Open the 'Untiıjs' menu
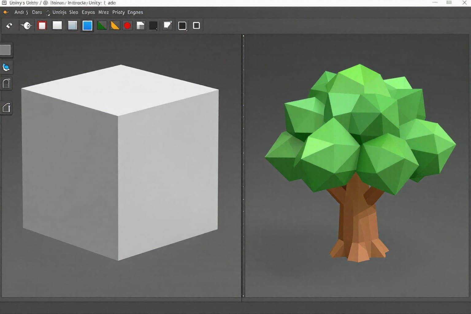 point(59,12)
